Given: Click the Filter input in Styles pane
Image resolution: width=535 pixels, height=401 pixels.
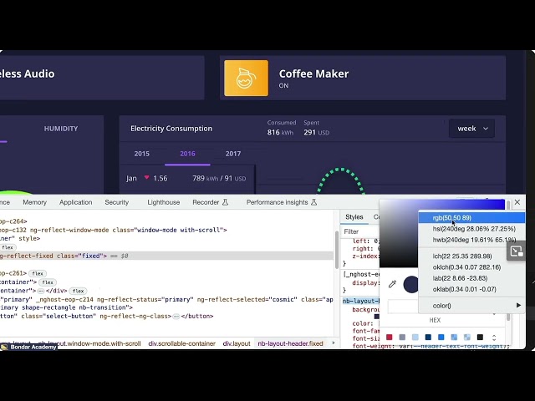Looking at the screenshot, I should click(359, 231).
